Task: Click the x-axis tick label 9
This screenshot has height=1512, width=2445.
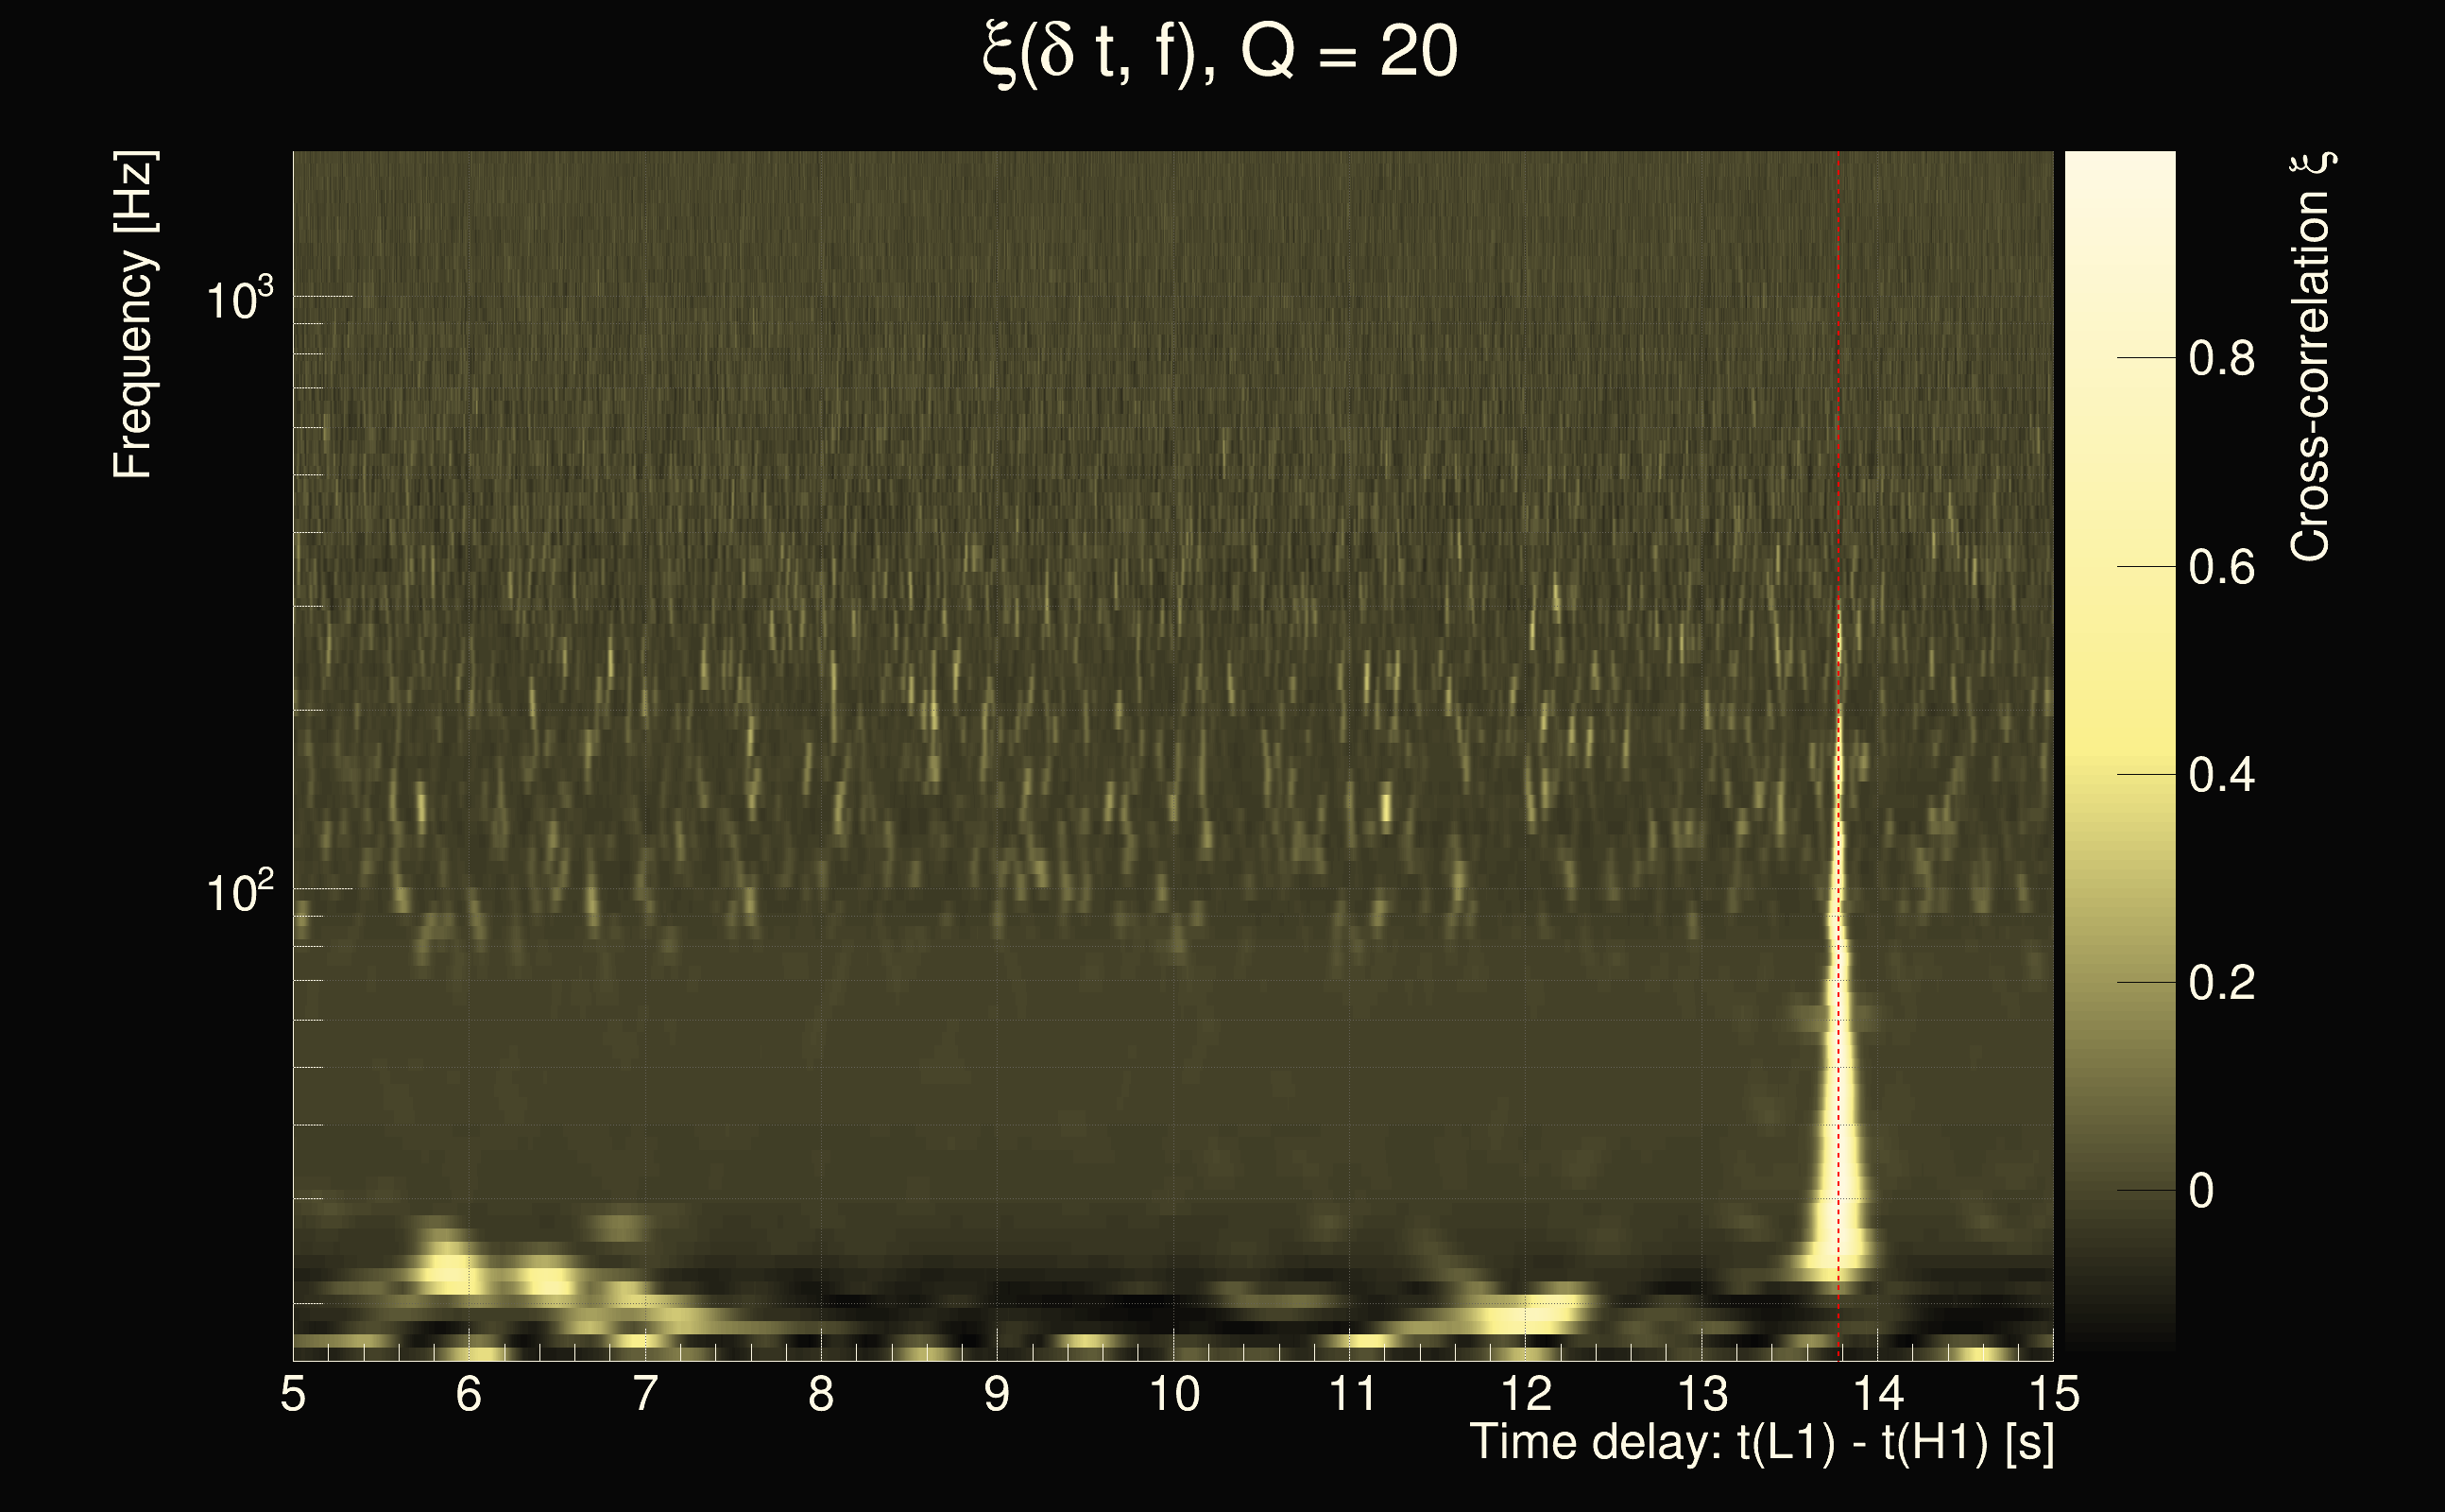Action: tap(997, 1394)
